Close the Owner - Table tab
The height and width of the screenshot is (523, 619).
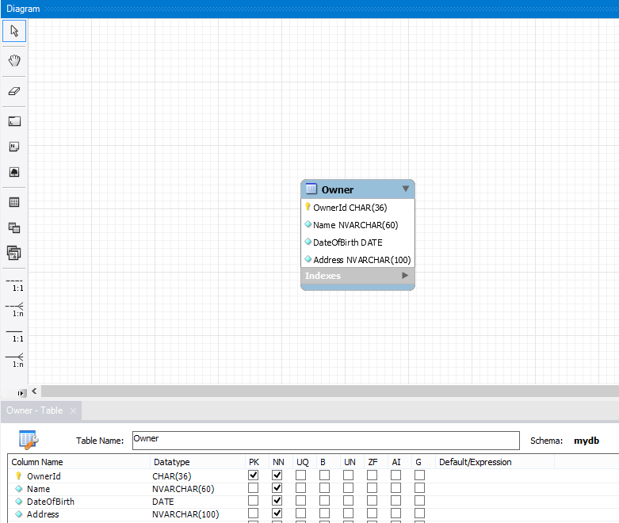coord(72,410)
